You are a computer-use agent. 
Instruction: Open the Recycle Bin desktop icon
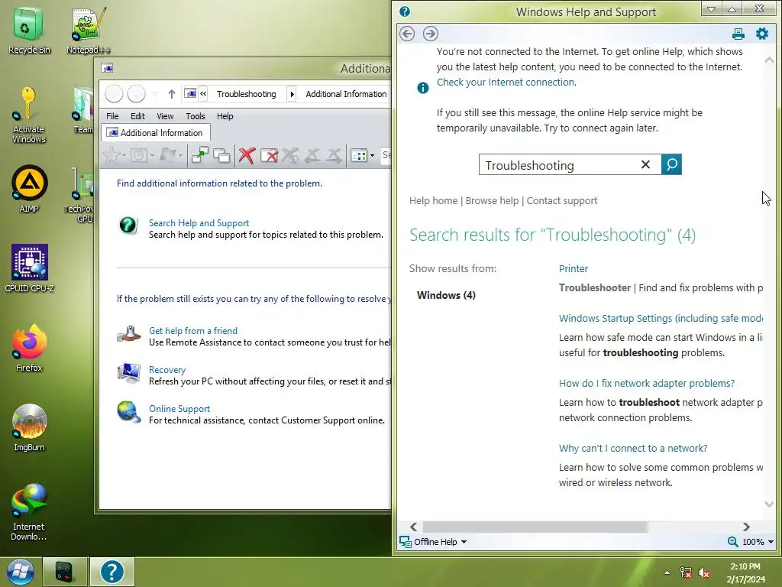click(29, 31)
